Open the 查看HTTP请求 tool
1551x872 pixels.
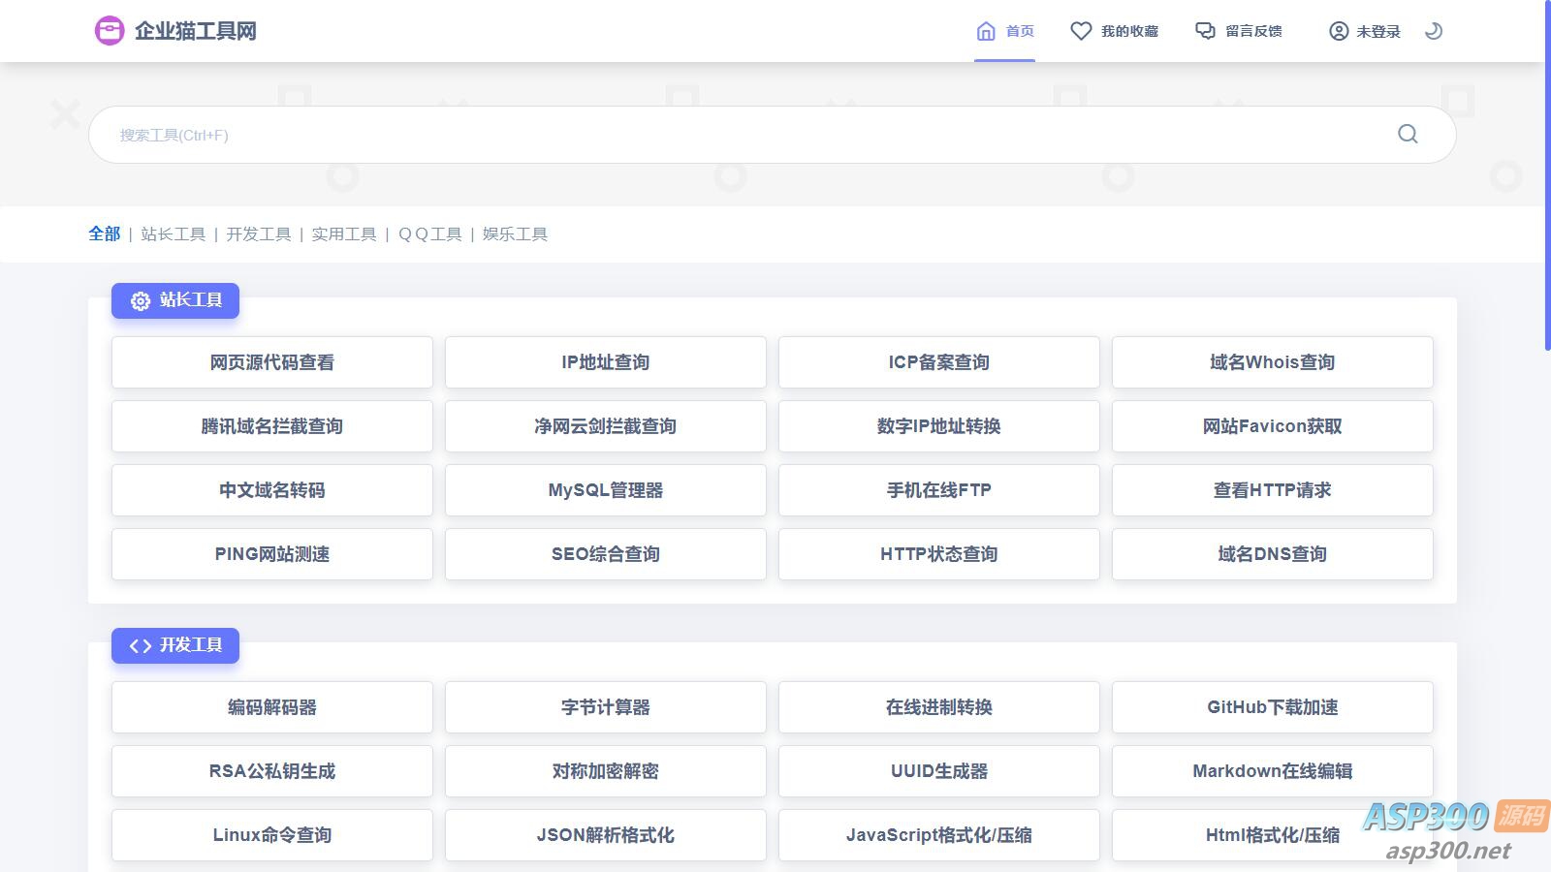pos(1273,490)
